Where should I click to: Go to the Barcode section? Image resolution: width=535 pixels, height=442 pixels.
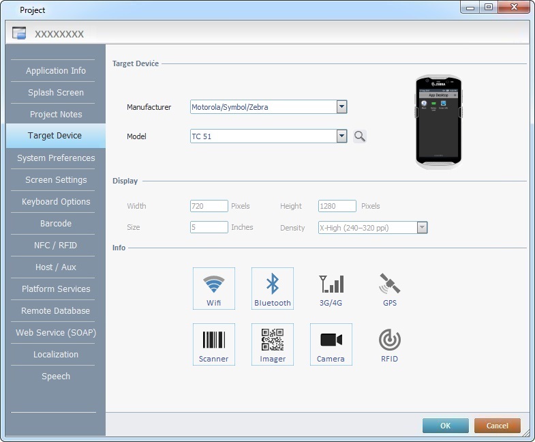tap(56, 224)
